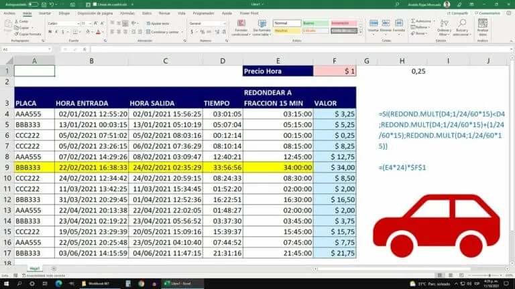Expand the Name Box dropdown arrow
Image resolution: width=515 pixels, height=289 pixels.
pos(49,49)
